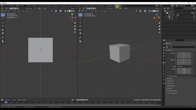
Task: Open Options popover in User Perspective viewport
Action: coord(158,9)
